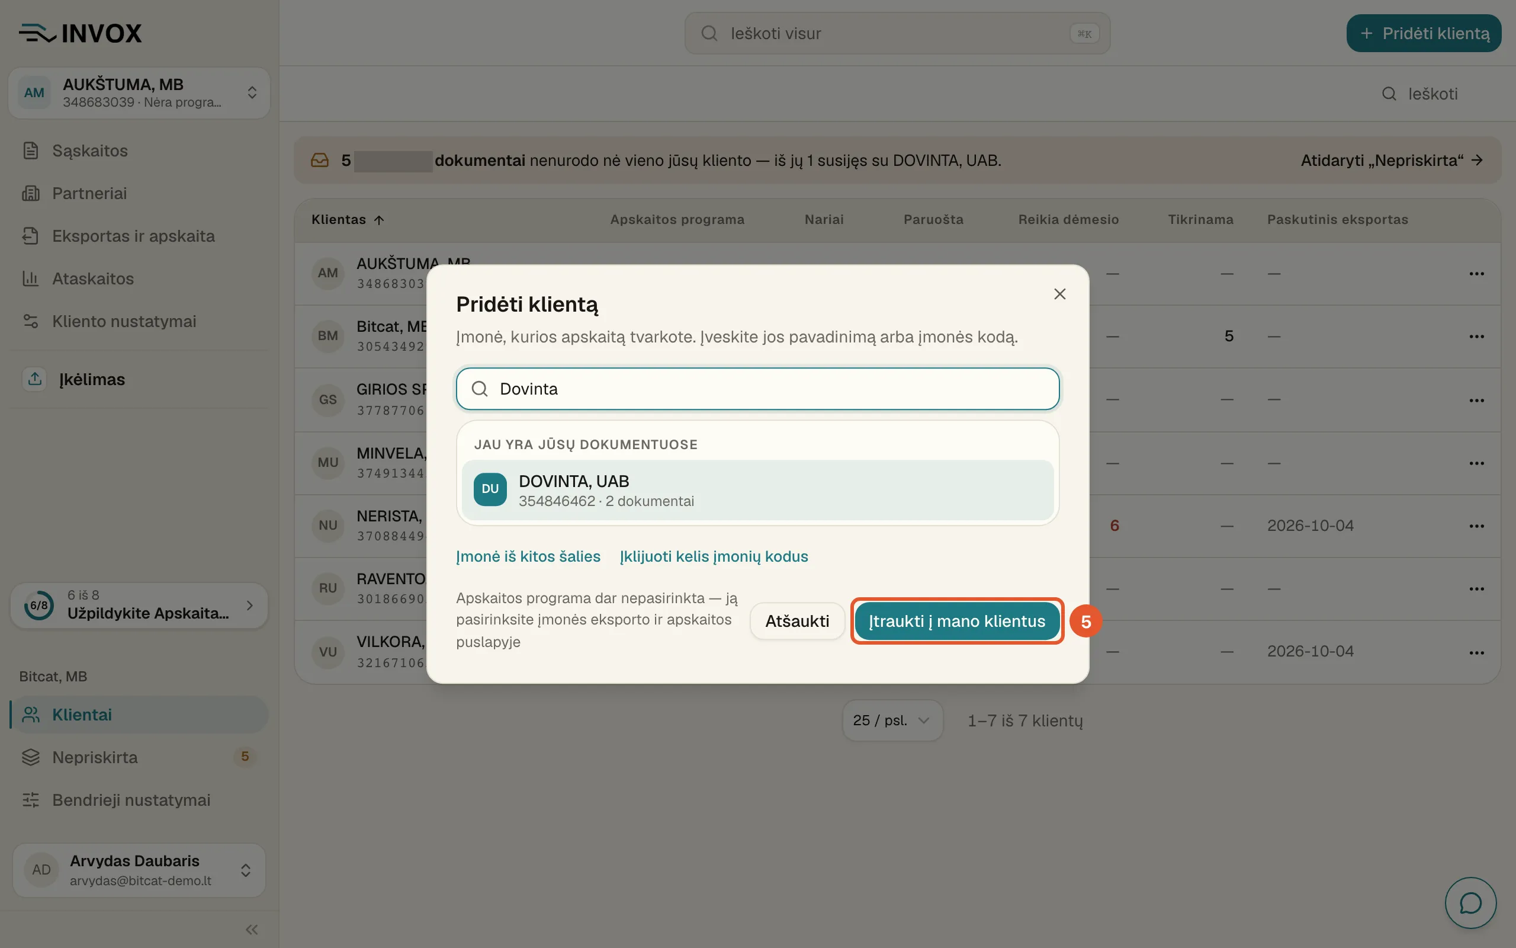Open the 25 / psl. page size dropdown
This screenshot has width=1516, height=948.
[892, 720]
